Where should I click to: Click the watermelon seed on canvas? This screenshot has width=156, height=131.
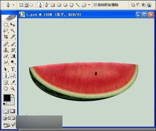click(x=96, y=74)
